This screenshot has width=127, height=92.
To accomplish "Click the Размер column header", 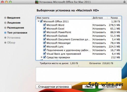I will click(114, 18).
